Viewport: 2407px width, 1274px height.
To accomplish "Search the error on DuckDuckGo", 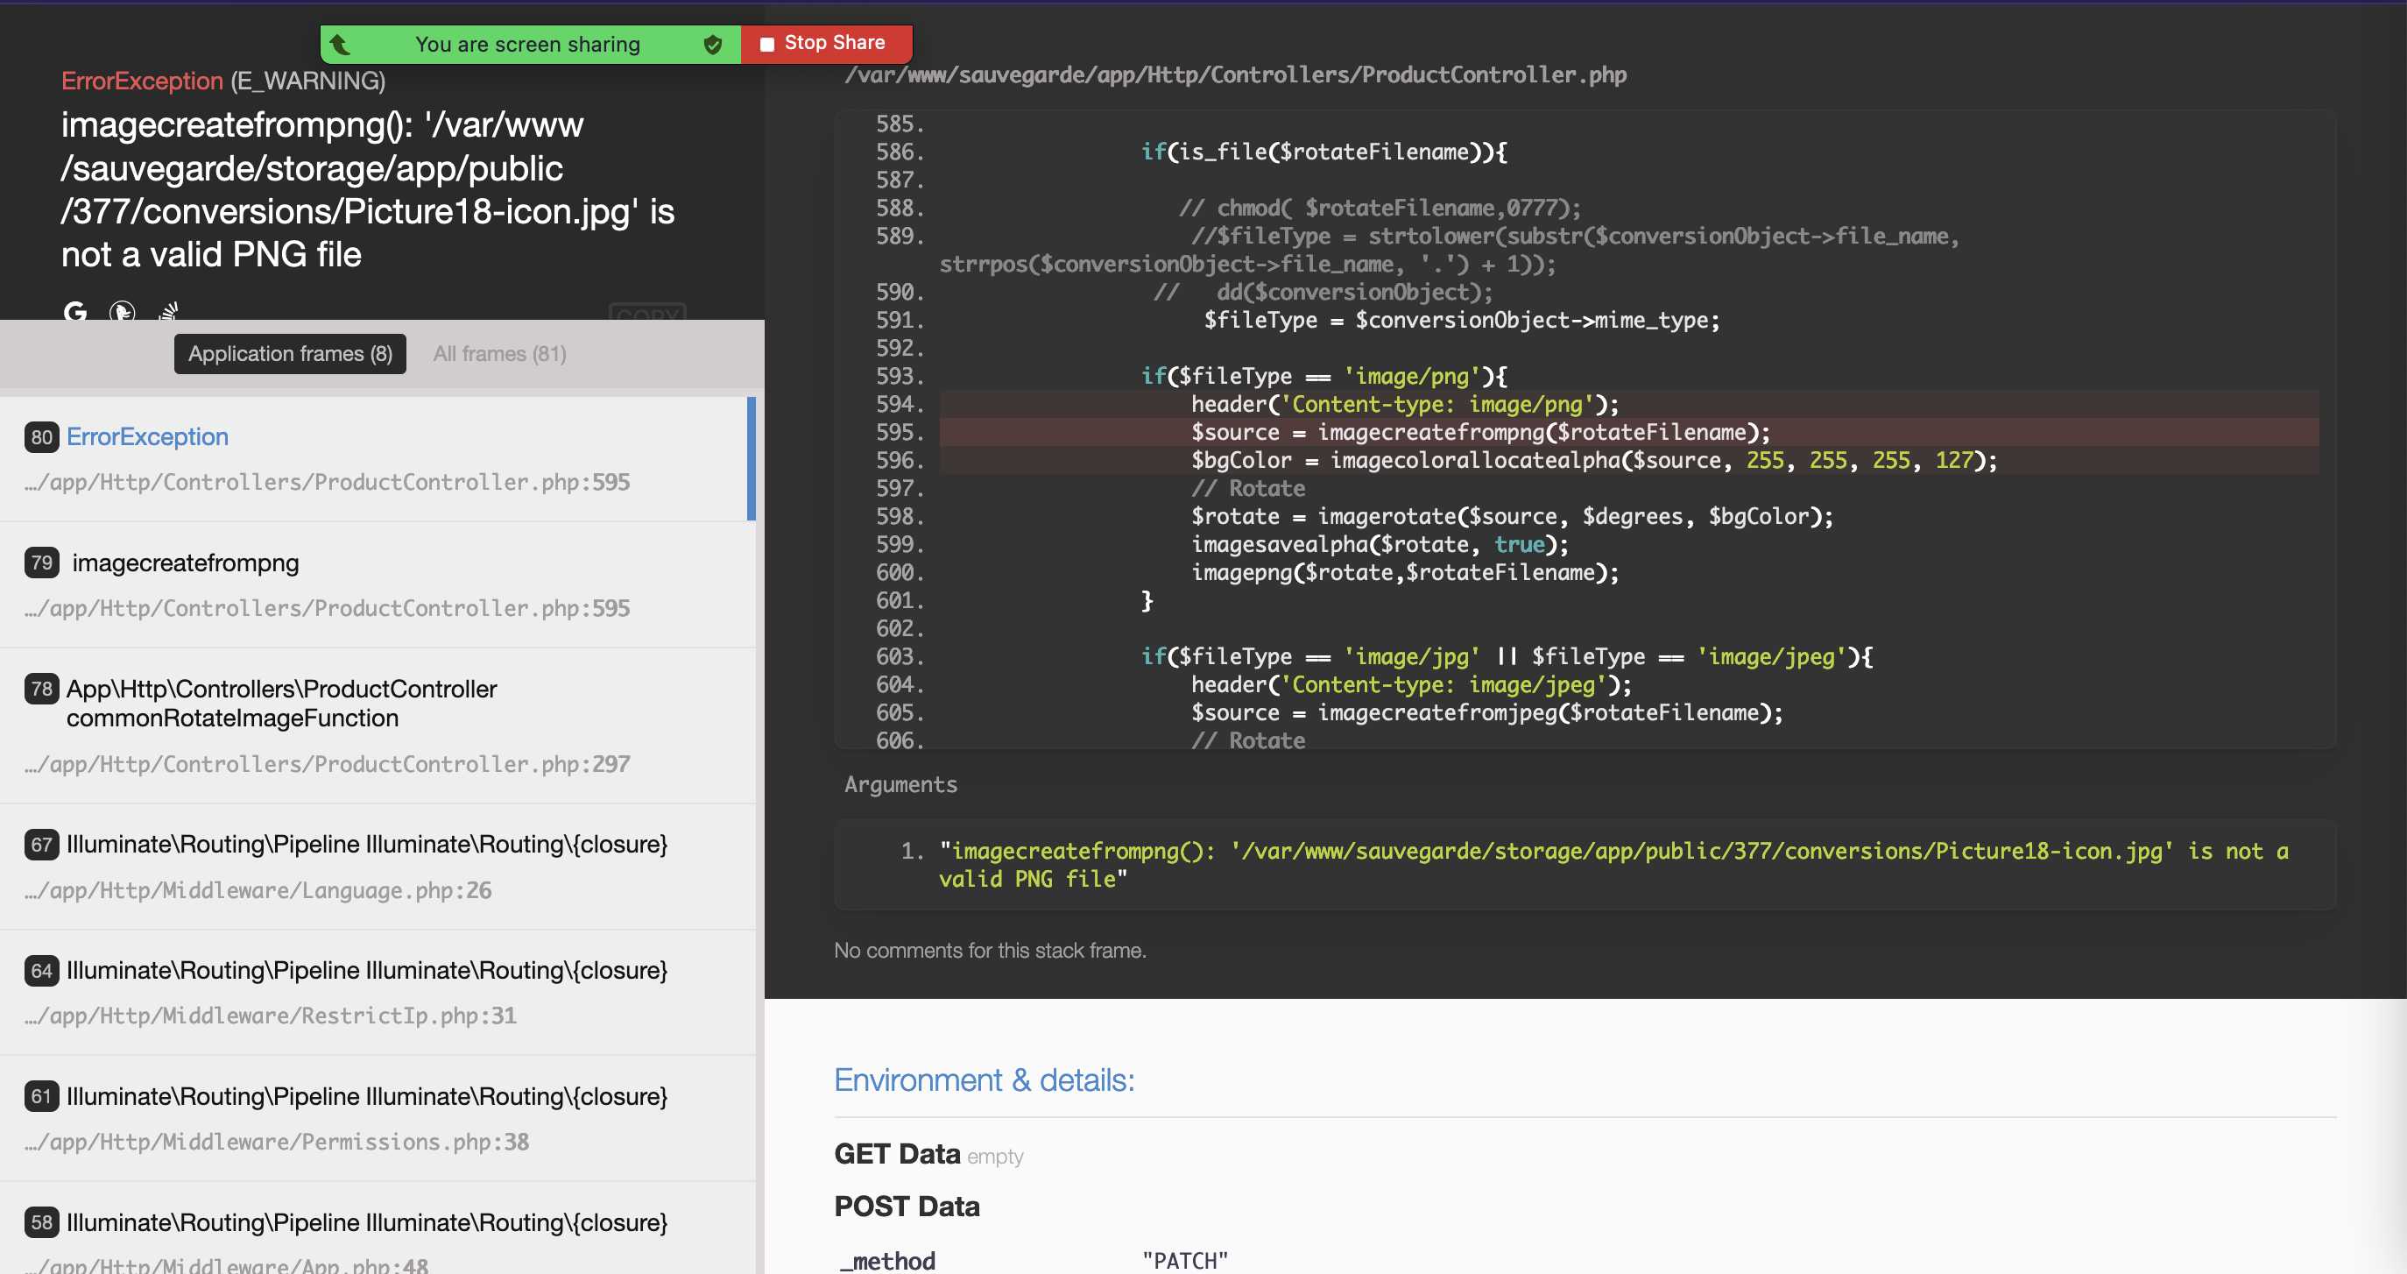I will click(122, 310).
